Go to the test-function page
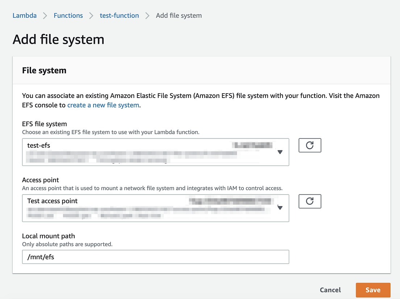The width and height of the screenshot is (400, 299). 119,15
